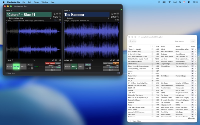Click NEXT on Deck B
Viewport: 200px width, 125px height.
pos(81,66)
